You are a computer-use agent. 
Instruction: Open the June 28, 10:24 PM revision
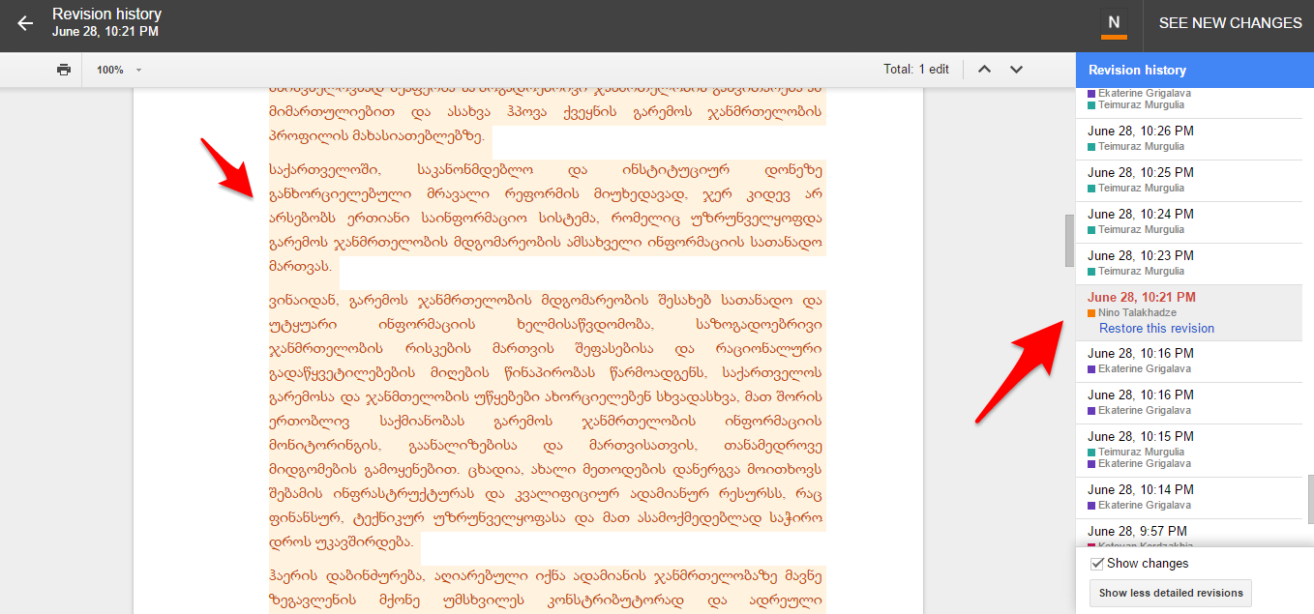click(1140, 215)
